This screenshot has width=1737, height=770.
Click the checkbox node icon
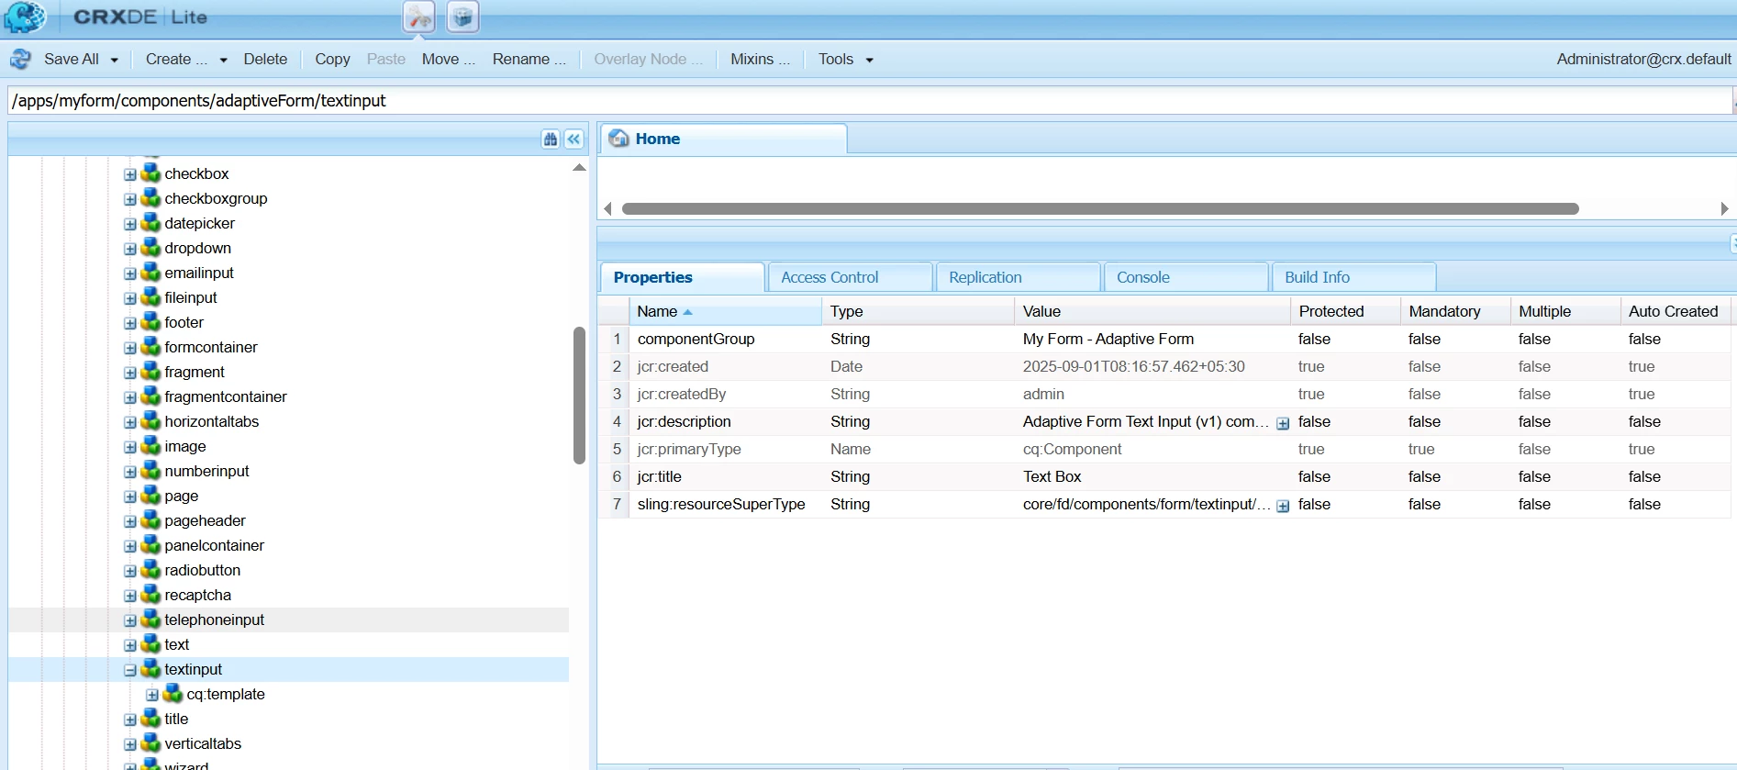point(150,173)
